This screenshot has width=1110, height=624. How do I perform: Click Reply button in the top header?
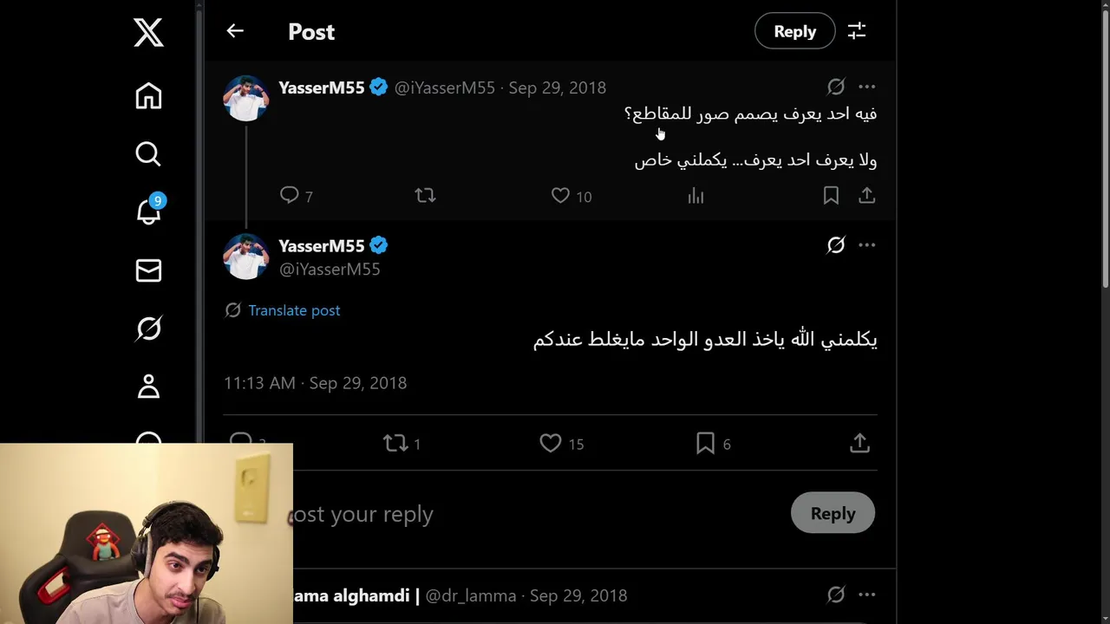tap(794, 31)
